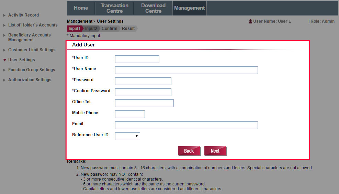Screen dimensions: 339x194
Task: Click the 'Mobile Phone' label
Action: coord(85,113)
